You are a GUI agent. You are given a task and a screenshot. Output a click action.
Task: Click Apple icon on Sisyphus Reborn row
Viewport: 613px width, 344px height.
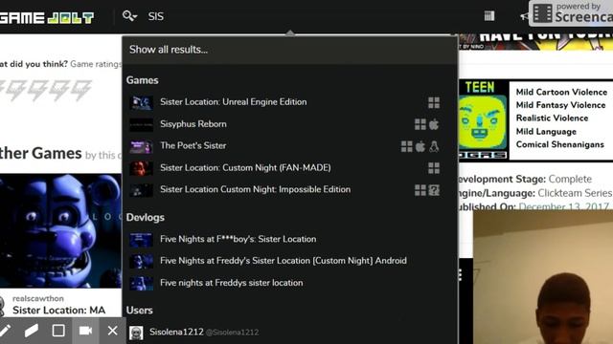[x=434, y=124]
